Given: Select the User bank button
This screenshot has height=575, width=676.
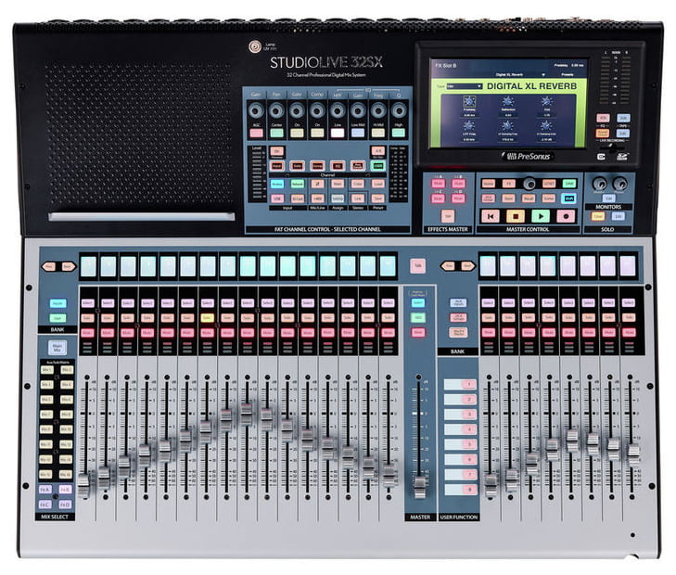Looking at the screenshot, I should pos(57,318).
